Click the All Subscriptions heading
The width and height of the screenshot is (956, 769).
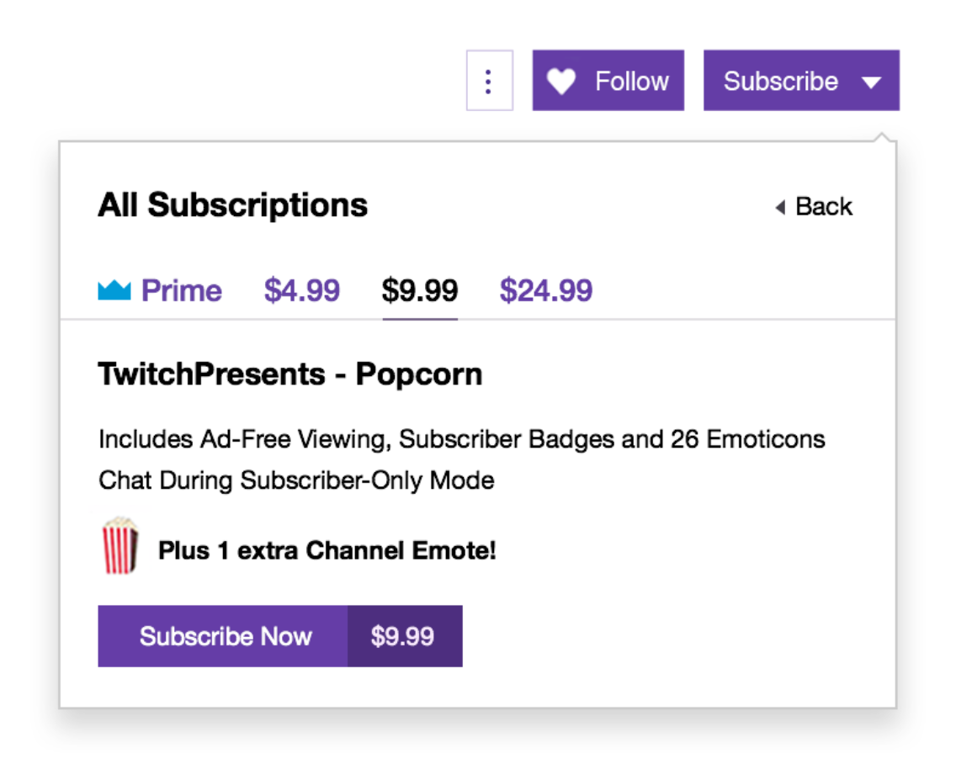(233, 204)
